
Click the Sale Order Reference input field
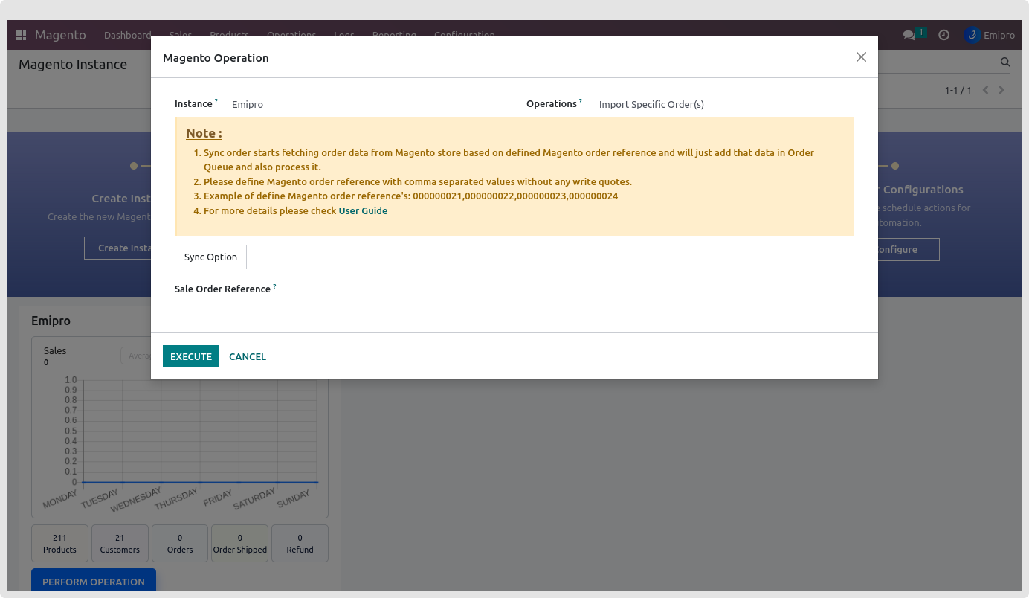(x=565, y=289)
